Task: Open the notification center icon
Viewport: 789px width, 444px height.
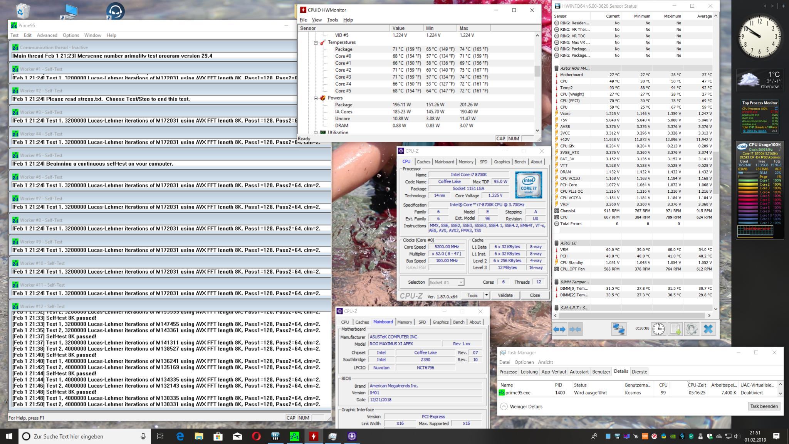Action: [776, 436]
